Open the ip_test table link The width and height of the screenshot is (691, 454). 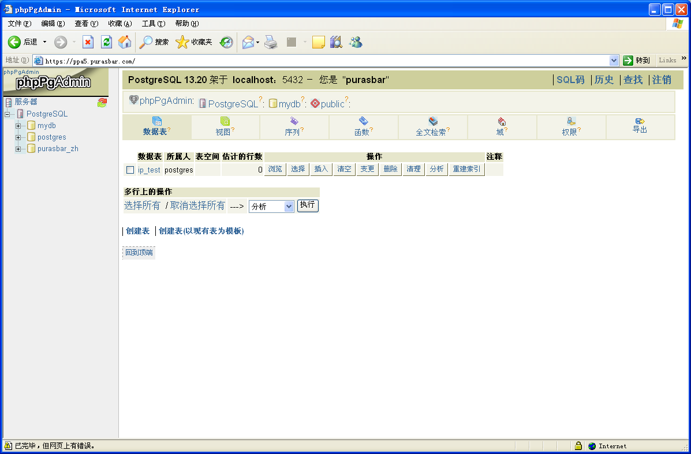pyautogui.click(x=149, y=170)
